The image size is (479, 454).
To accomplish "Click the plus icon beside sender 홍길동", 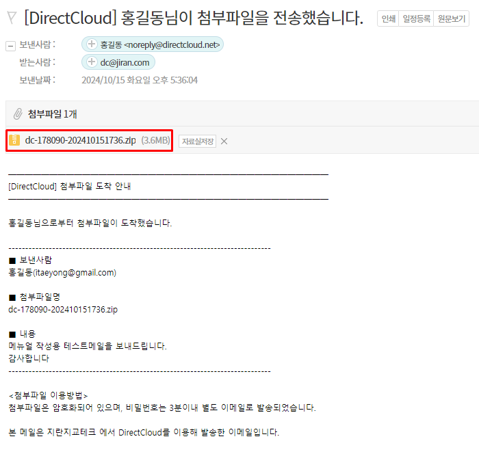I will [91, 45].
